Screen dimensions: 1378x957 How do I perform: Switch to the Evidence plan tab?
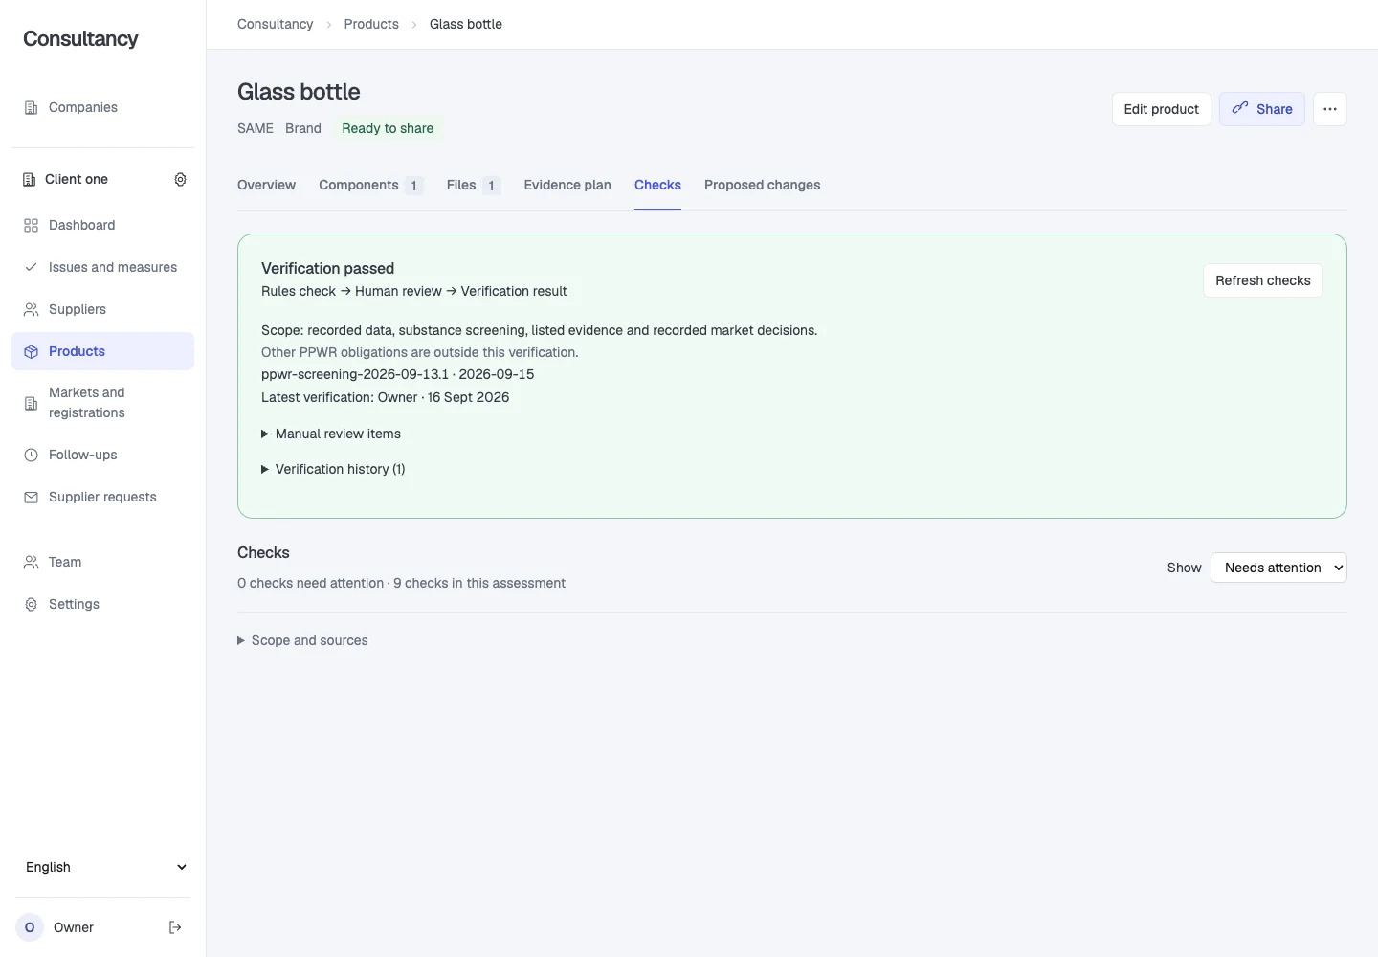(x=567, y=185)
